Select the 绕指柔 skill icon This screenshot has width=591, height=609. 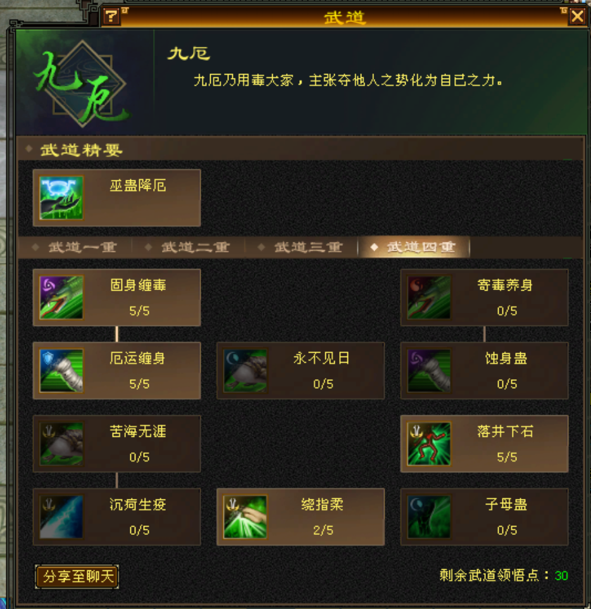click(245, 517)
